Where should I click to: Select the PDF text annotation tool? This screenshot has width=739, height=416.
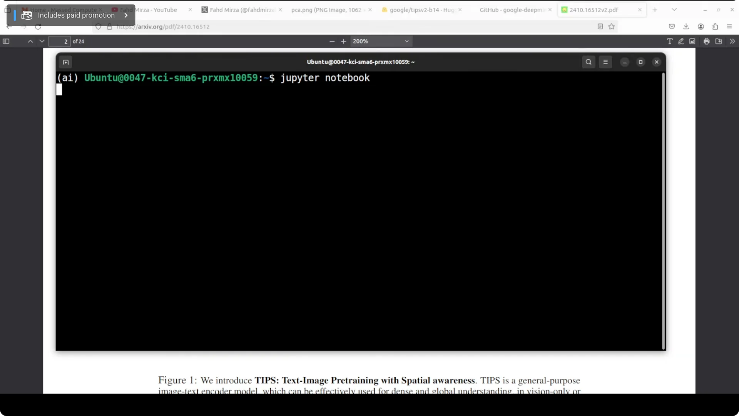(x=670, y=41)
